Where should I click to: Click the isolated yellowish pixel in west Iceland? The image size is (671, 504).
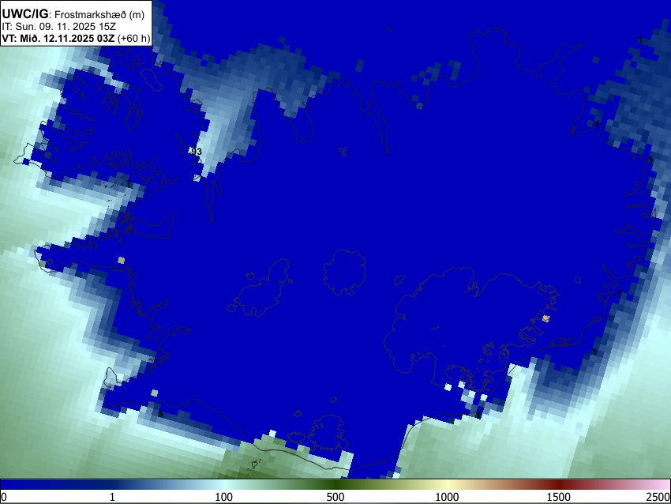(121, 260)
